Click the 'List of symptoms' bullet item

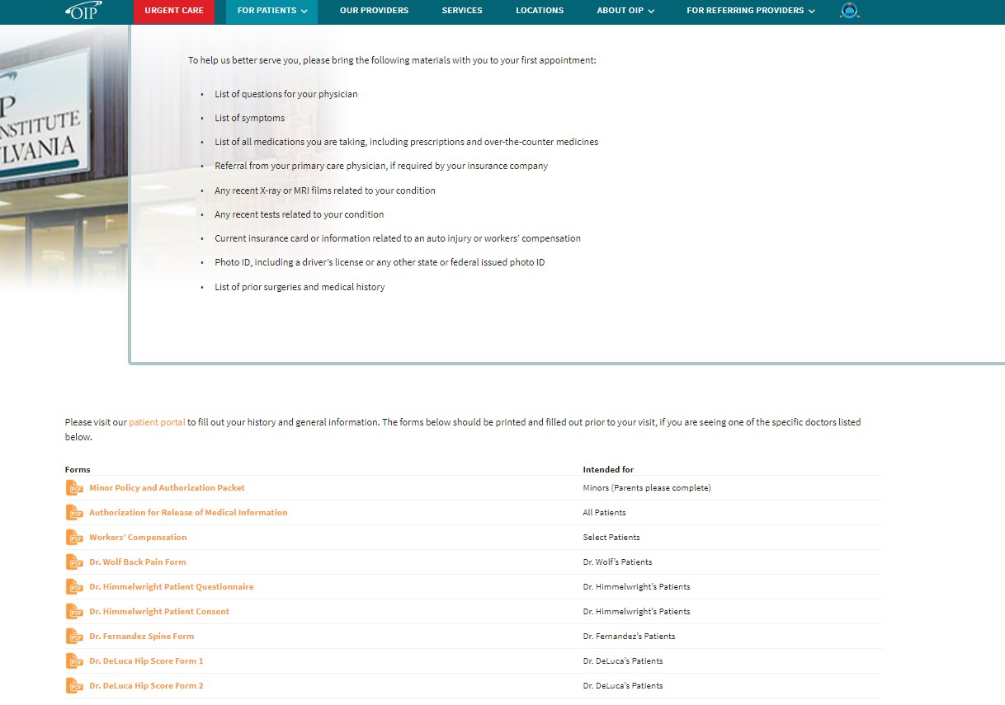[x=250, y=118]
